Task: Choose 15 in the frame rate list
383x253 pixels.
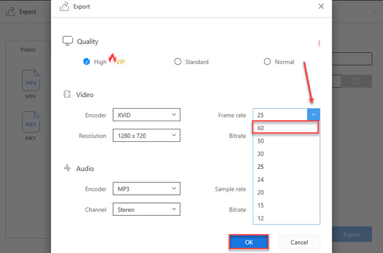Action: 286,205
